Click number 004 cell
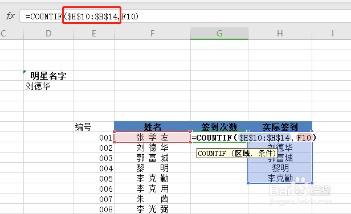Screen dimensions: 351x214 [x=94, y=168]
